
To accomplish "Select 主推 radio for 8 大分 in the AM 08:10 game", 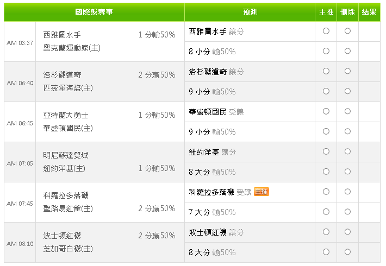I will pos(326,252).
